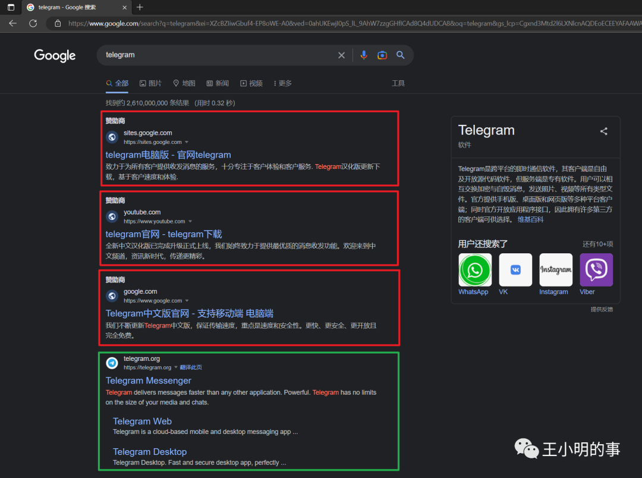Viewport: 642px width, 478px height.
Task: Click 翻译此页 translate this page link
Action: pos(191,367)
